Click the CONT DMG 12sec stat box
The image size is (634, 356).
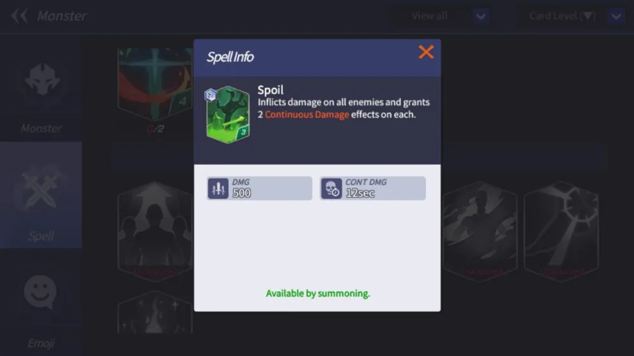[372, 188]
